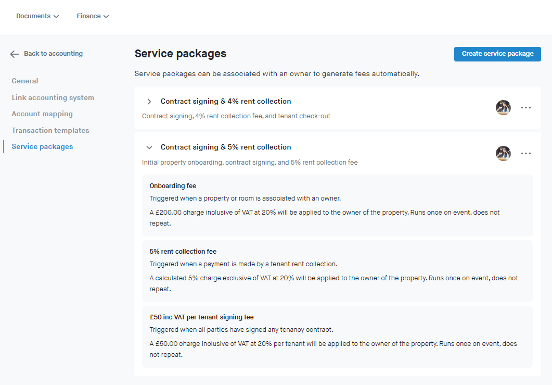Screen dimensions: 552x385
Task: Click the Contract signing & 4% rent collection title
Action: pyautogui.click(x=226, y=102)
